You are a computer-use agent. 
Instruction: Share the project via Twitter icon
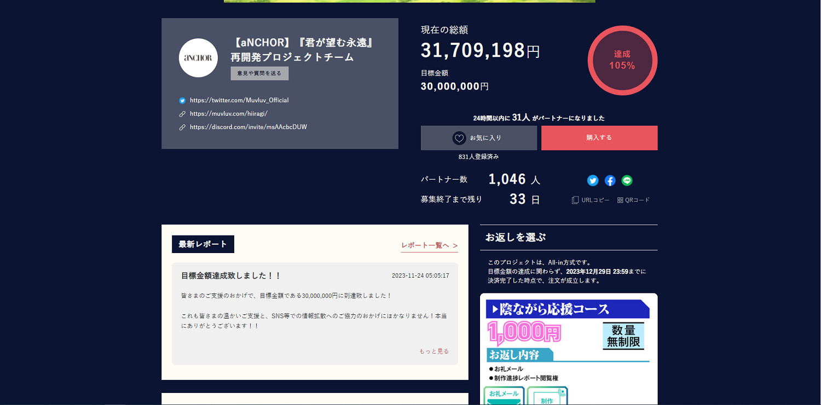click(x=593, y=180)
